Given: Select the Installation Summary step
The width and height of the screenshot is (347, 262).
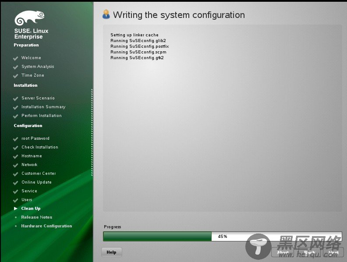Looking at the screenshot, I should (43, 107).
